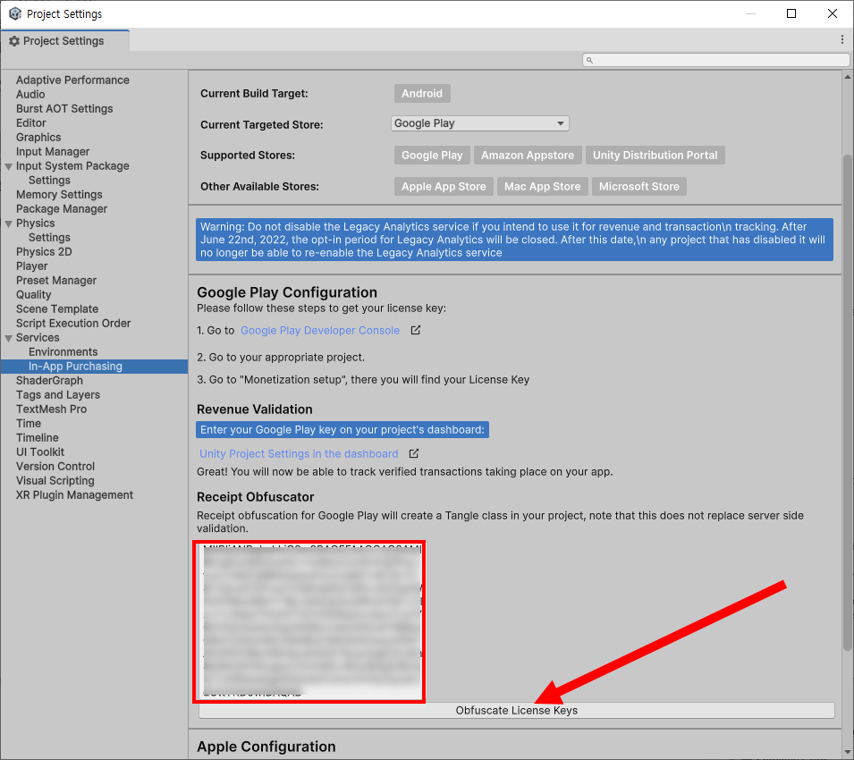This screenshot has width=854, height=760.
Task: Select the Project Settings tab
Action: click(x=64, y=41)
